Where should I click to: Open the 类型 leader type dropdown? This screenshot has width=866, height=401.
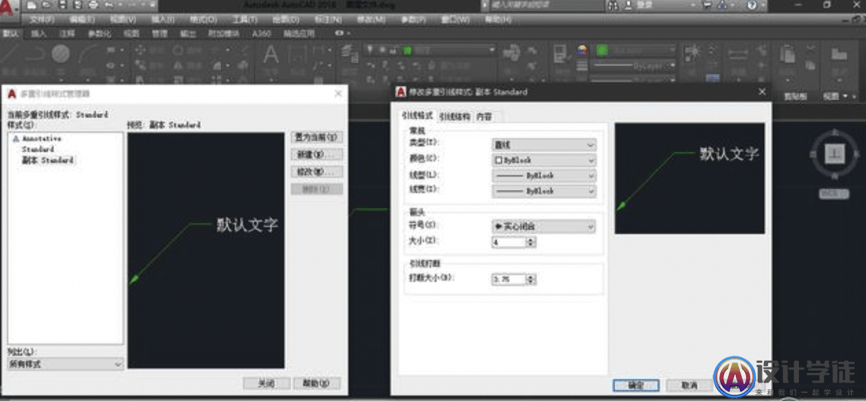pos(544,145)
